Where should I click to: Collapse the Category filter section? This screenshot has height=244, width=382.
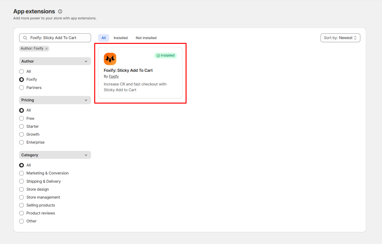click(x=86, y=155)
